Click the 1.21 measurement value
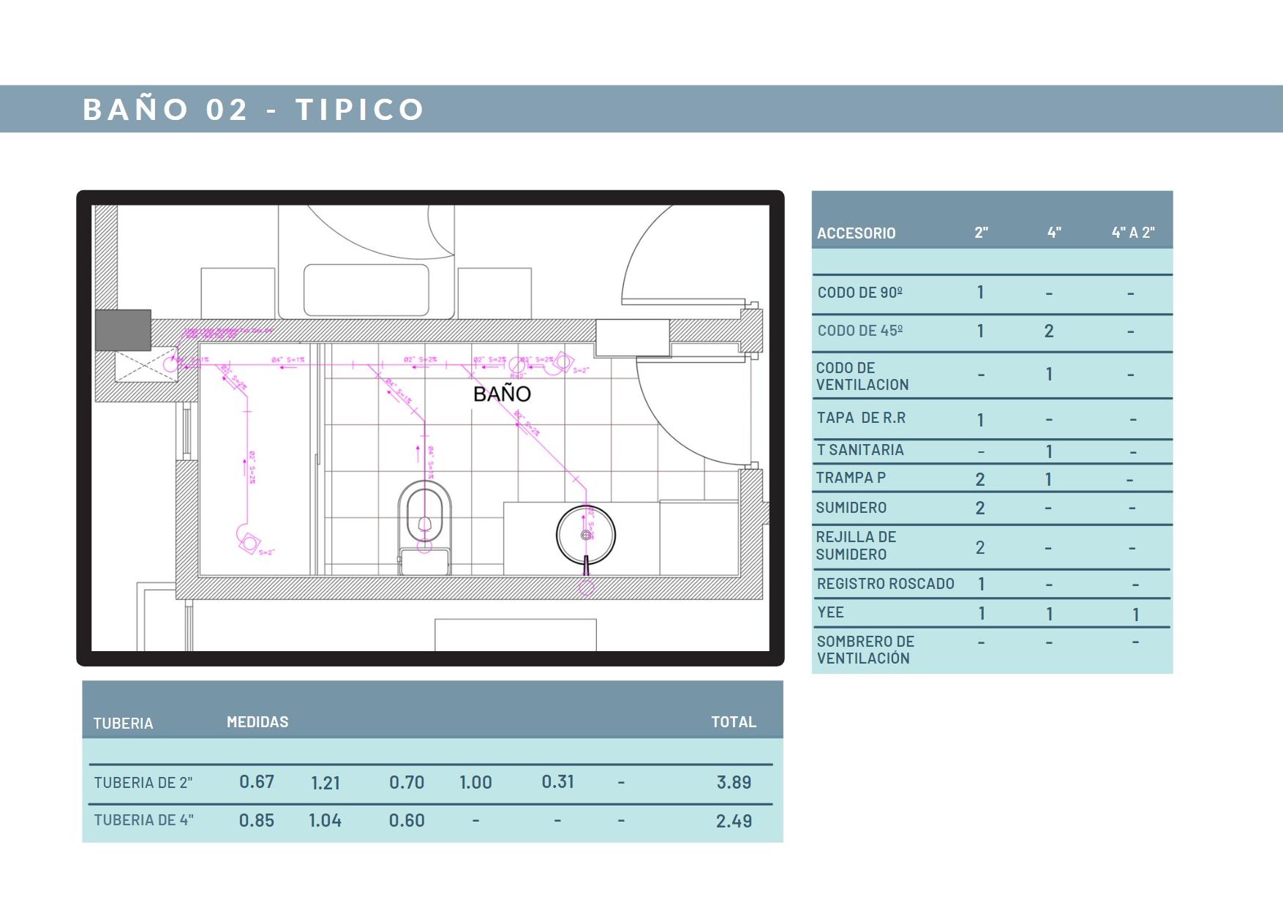Viewport: 1283px width, 905px height. click(x=326, y=784)
